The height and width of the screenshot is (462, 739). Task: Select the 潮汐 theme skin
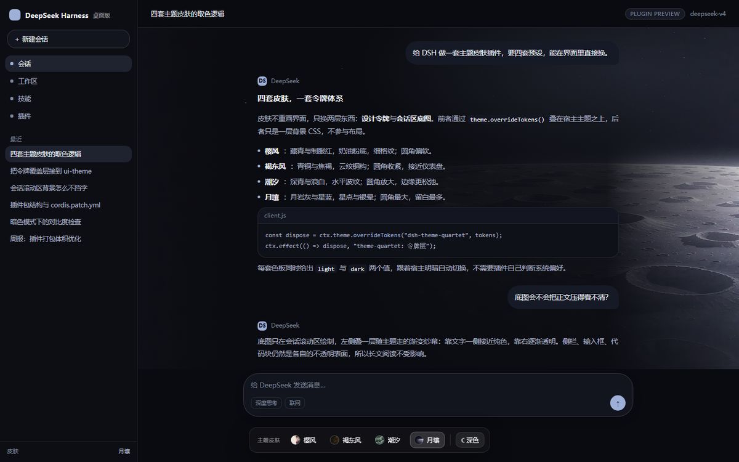click(x=388, y=440)
